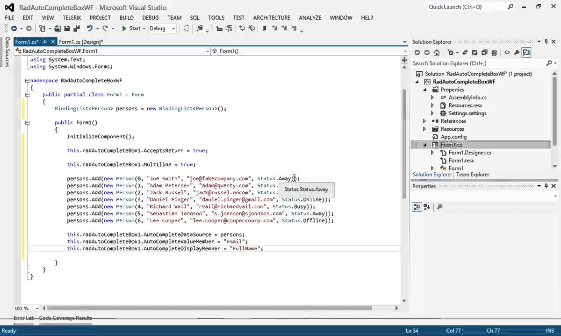
Task: Click the Solution Explorer Home icon
Action: 437,53
